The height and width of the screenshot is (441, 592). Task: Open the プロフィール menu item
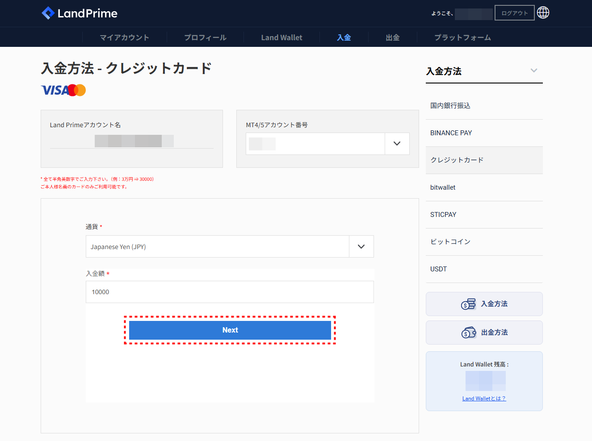coord(205,37)
